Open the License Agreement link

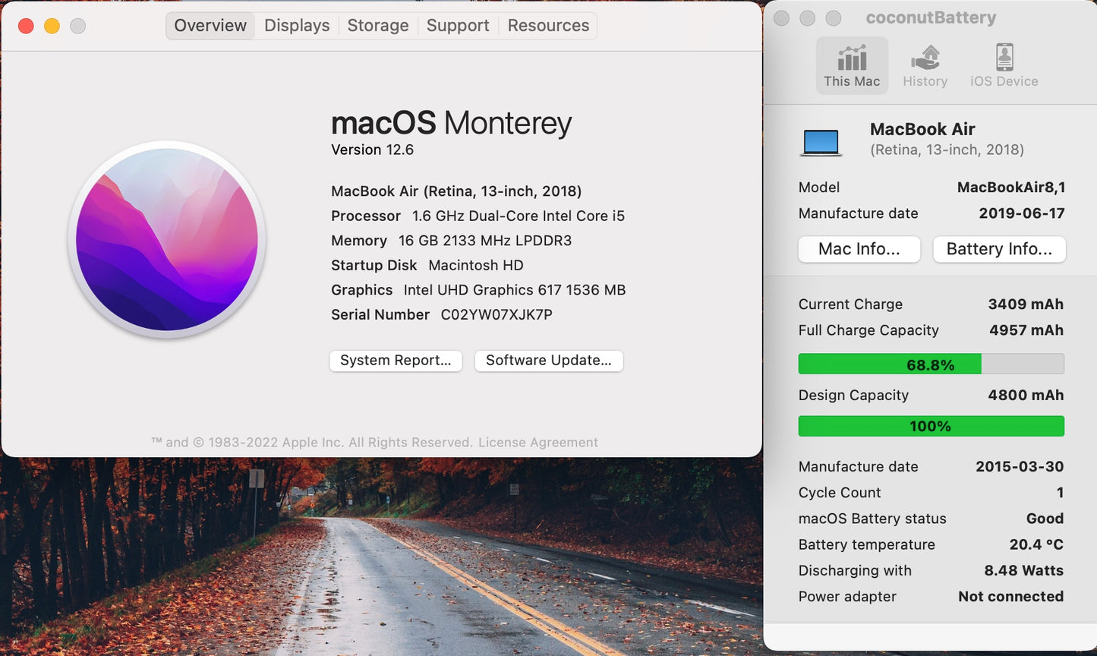click(537, 443)
